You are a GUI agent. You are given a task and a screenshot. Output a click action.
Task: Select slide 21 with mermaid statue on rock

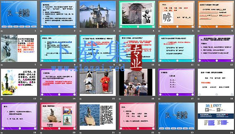(98, 116)
